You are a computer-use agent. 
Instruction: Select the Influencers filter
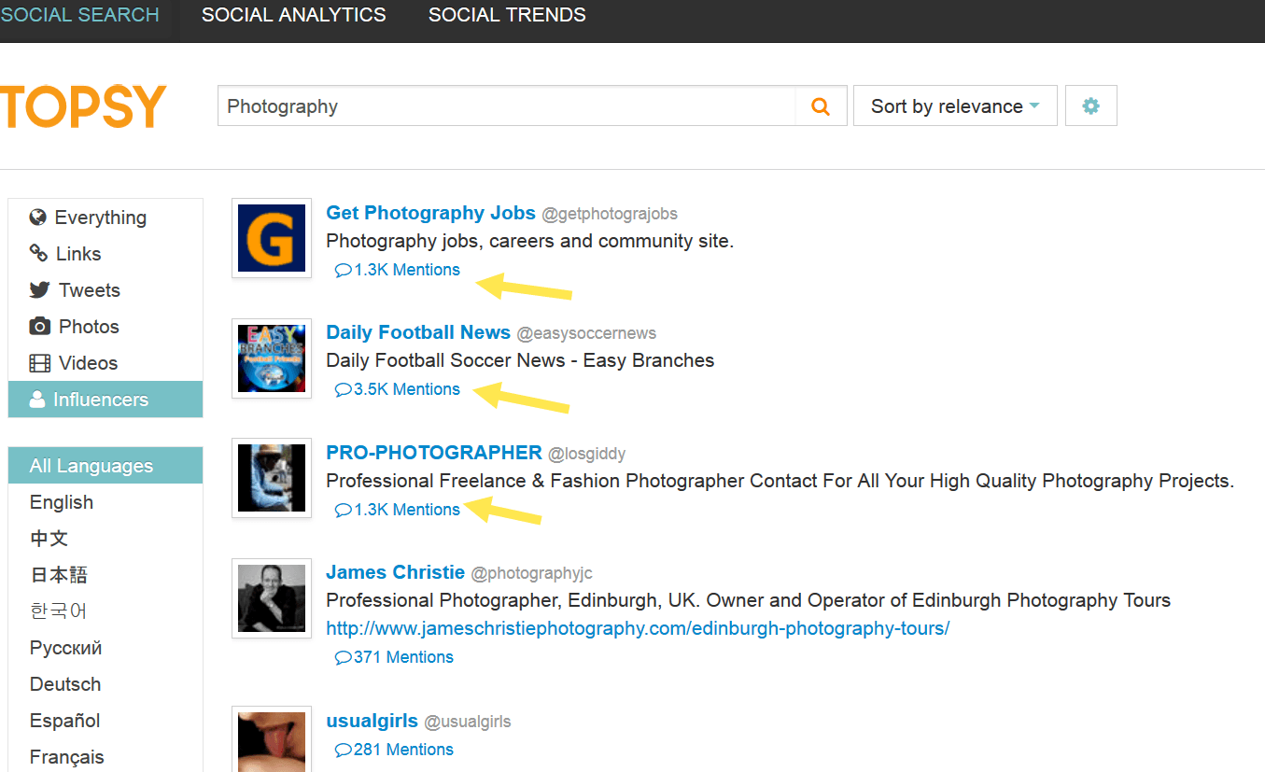tap(100, 400)
